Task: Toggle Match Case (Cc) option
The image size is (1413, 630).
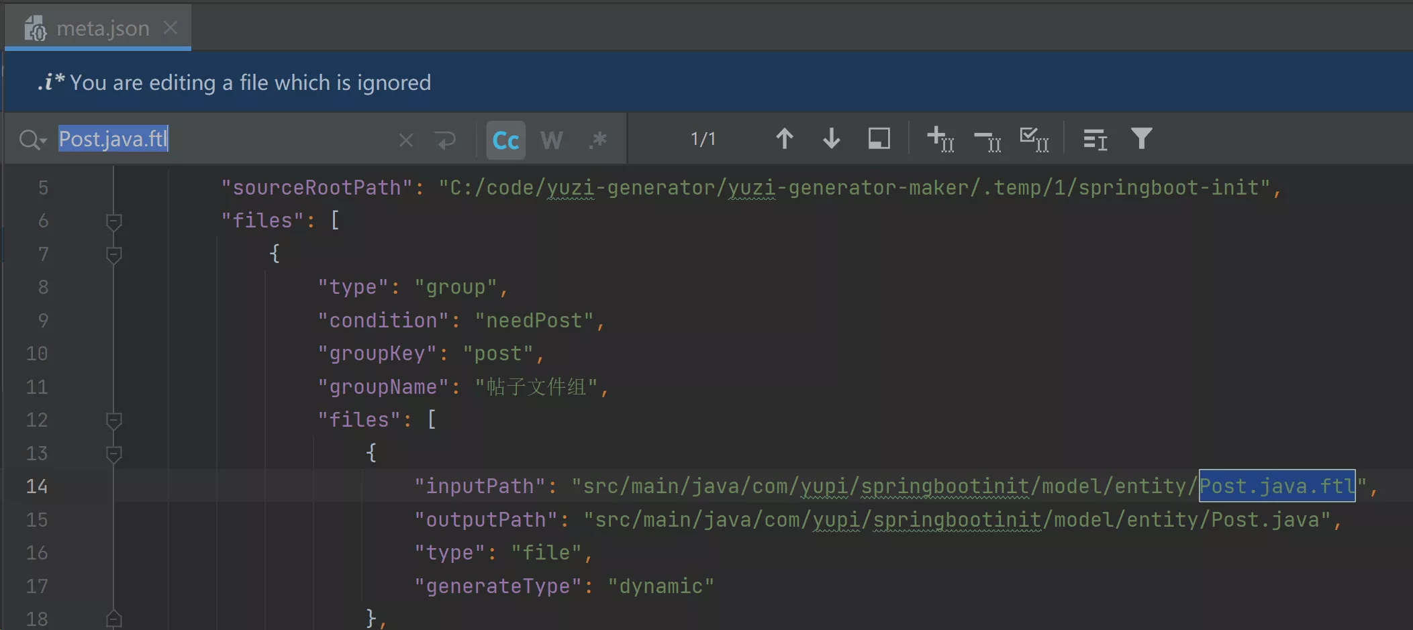Action: point(505,140)
